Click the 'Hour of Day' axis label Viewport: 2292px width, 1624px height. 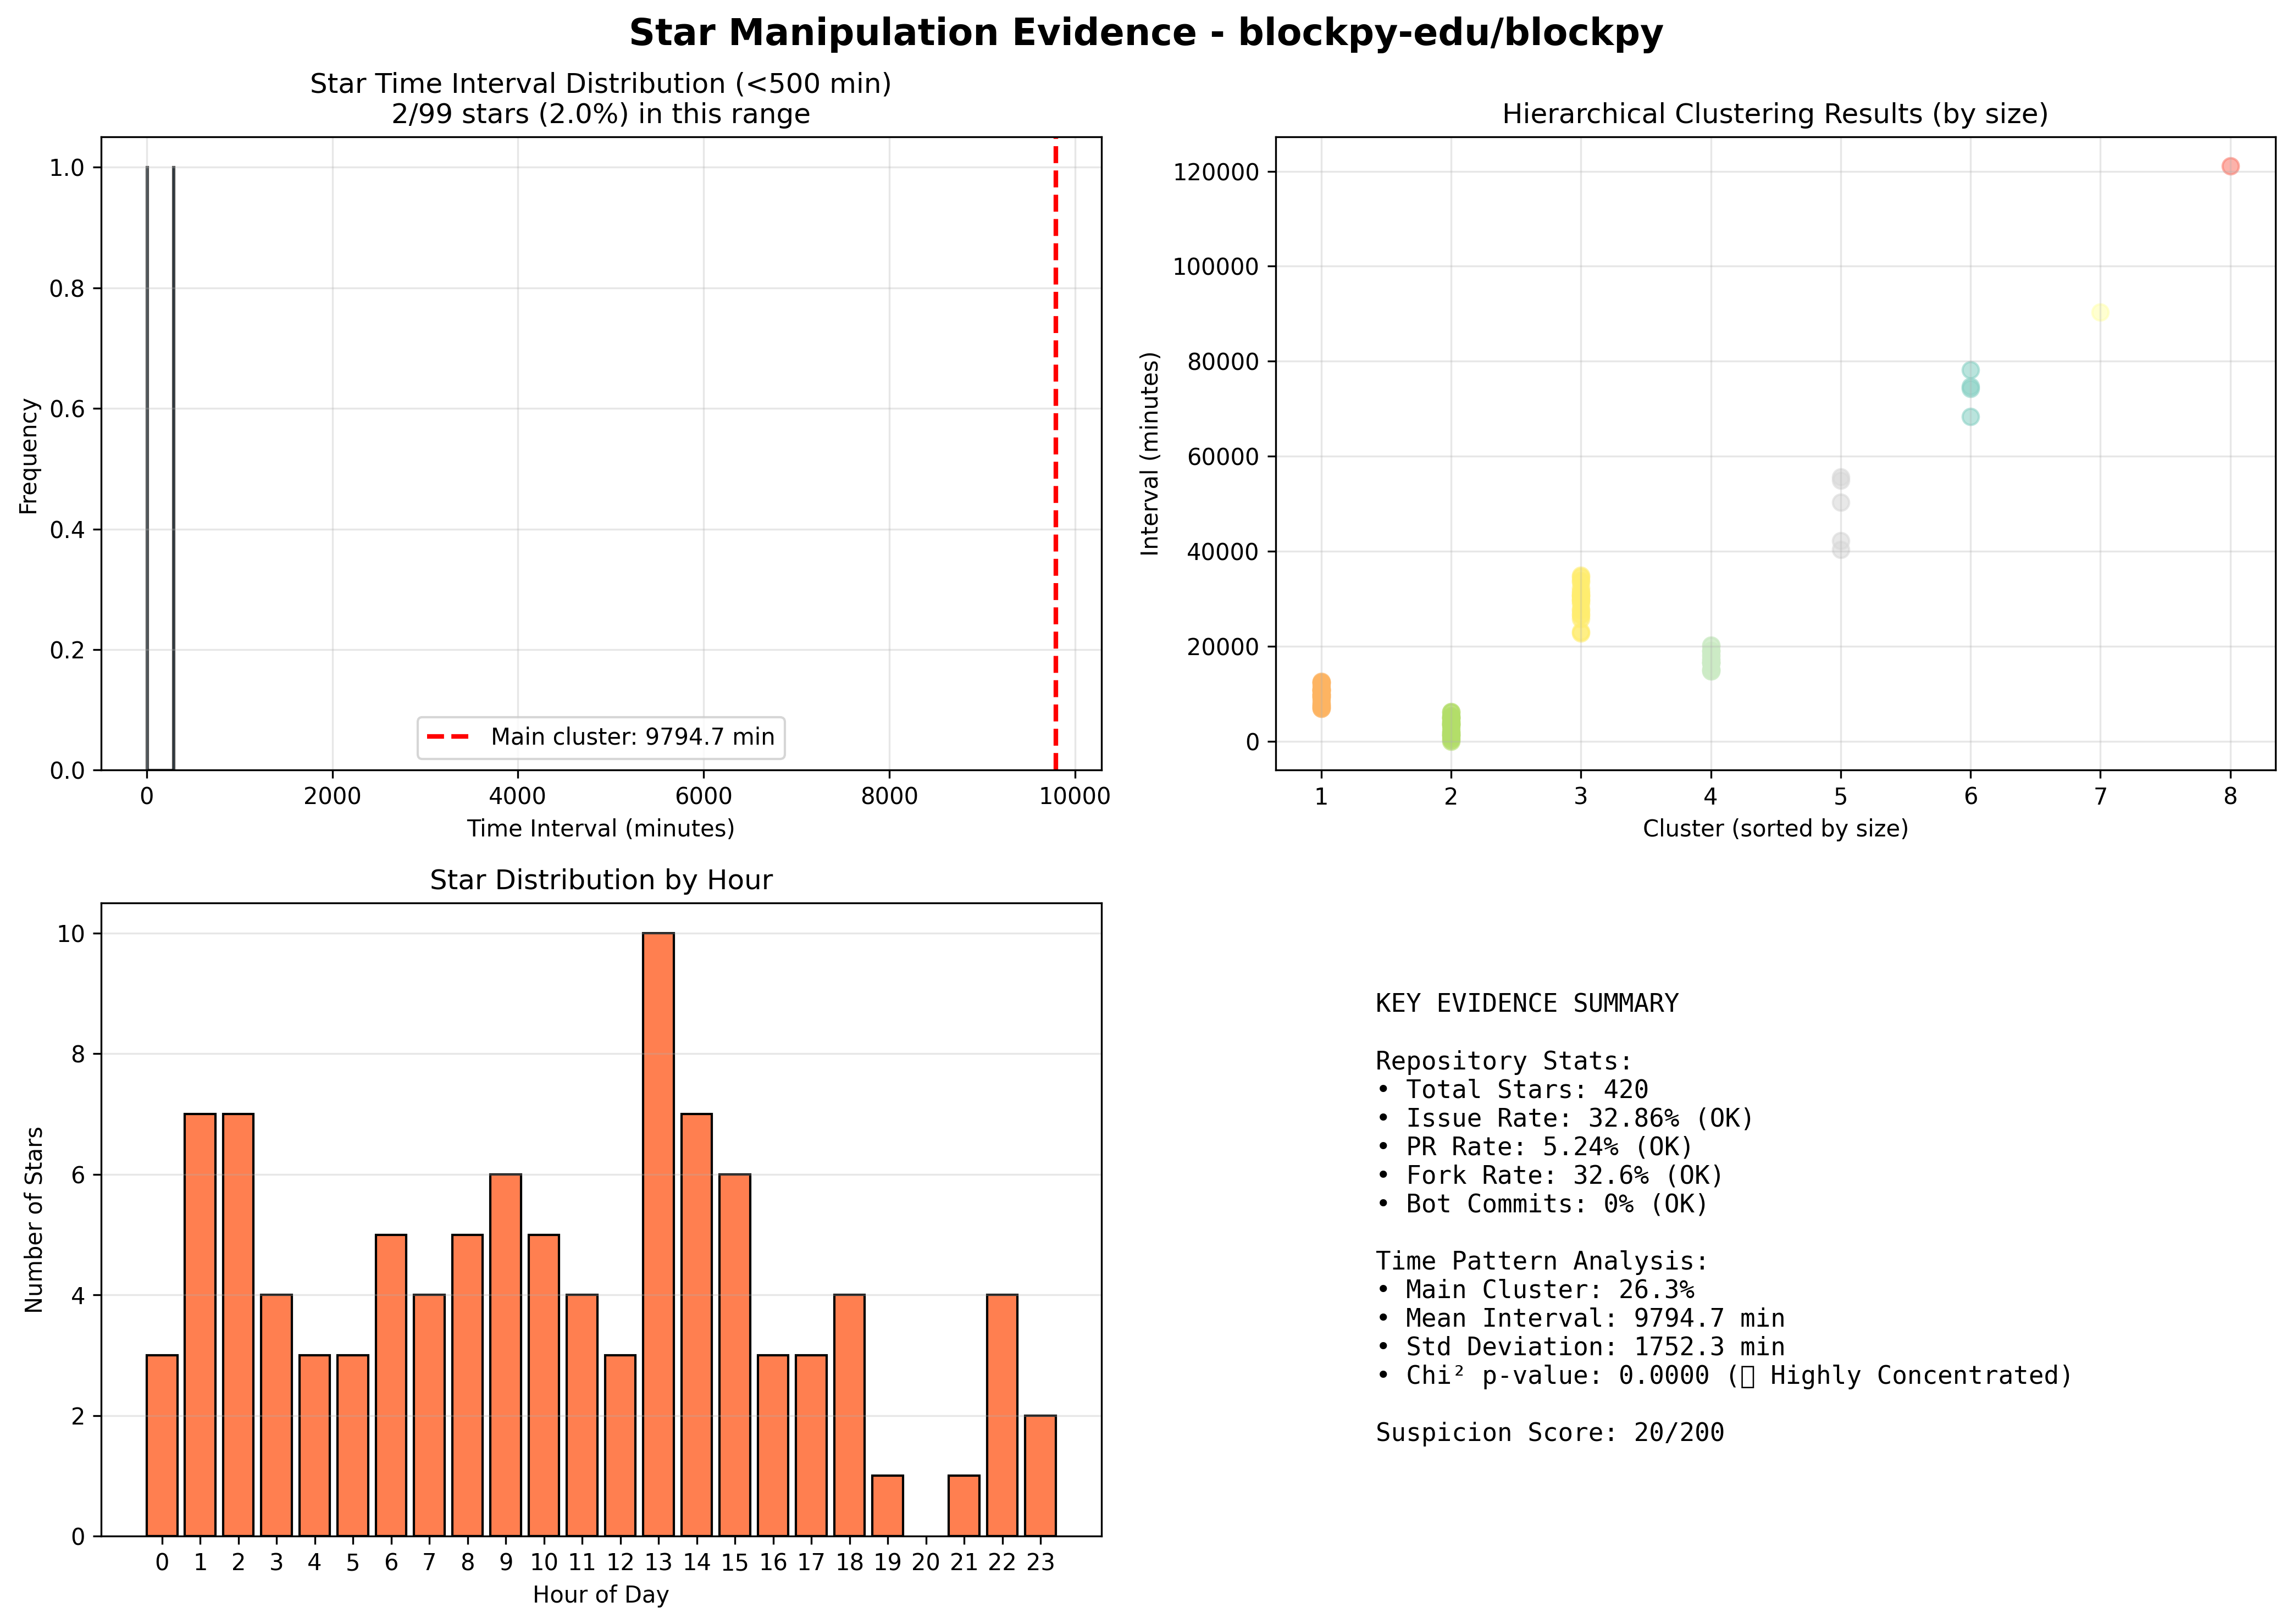pyautogui.click(x=601, y=1595)
